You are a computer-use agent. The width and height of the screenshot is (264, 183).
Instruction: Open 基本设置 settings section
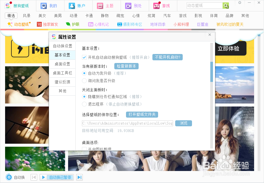pyautogui.click(x=62, y=55)
